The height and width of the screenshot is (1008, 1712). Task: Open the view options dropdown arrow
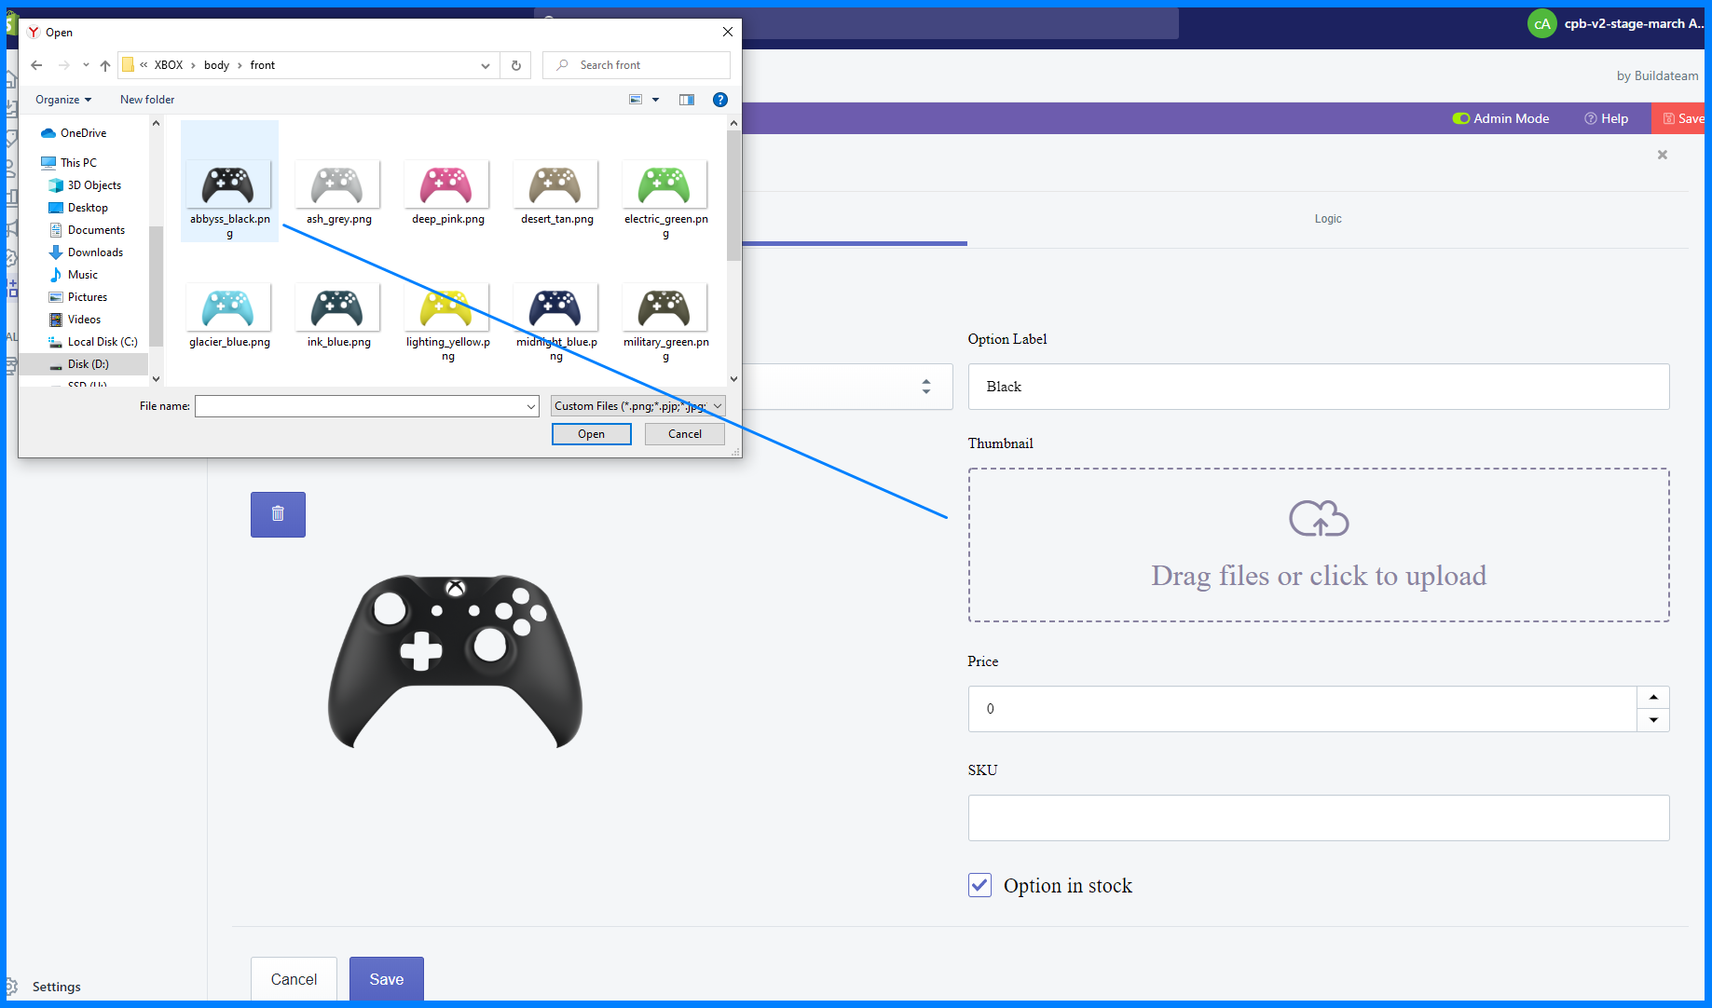655,100
